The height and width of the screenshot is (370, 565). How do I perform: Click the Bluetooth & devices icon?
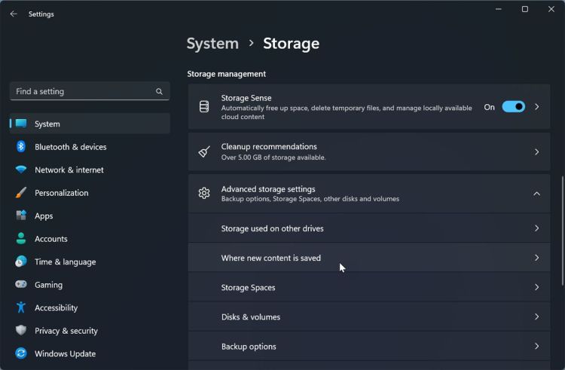21,147
